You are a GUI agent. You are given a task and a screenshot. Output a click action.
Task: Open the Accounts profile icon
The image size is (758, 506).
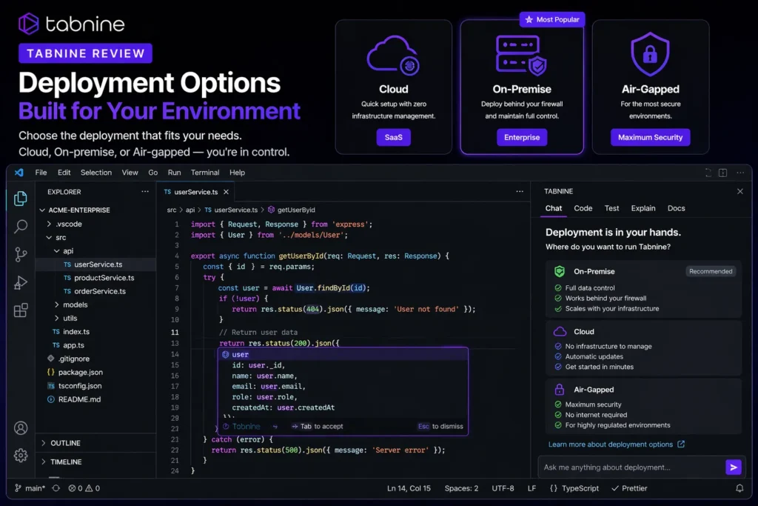[x=20, y=428]
